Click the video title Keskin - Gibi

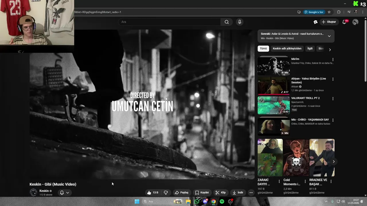click(x=53, y=184)
